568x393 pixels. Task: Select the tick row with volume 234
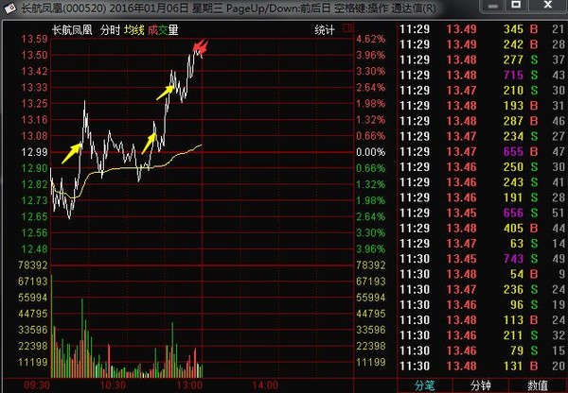pos(483,136)
